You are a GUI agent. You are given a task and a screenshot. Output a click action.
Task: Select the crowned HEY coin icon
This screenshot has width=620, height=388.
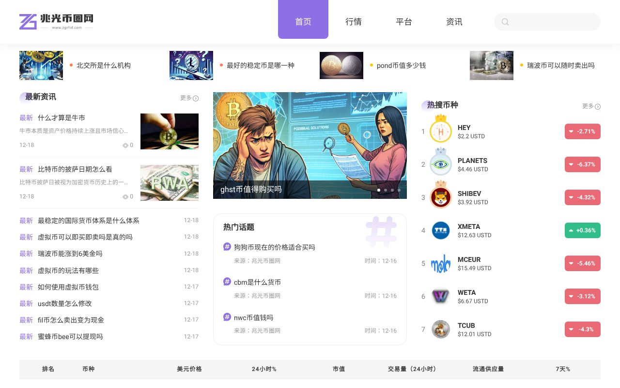[440, 131]
